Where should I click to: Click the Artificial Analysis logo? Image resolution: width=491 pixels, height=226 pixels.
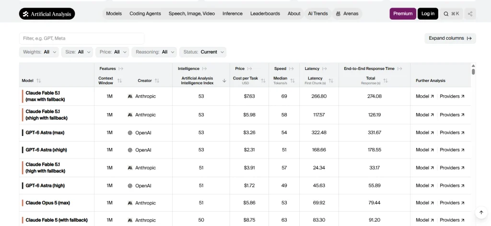coord(47,14)
